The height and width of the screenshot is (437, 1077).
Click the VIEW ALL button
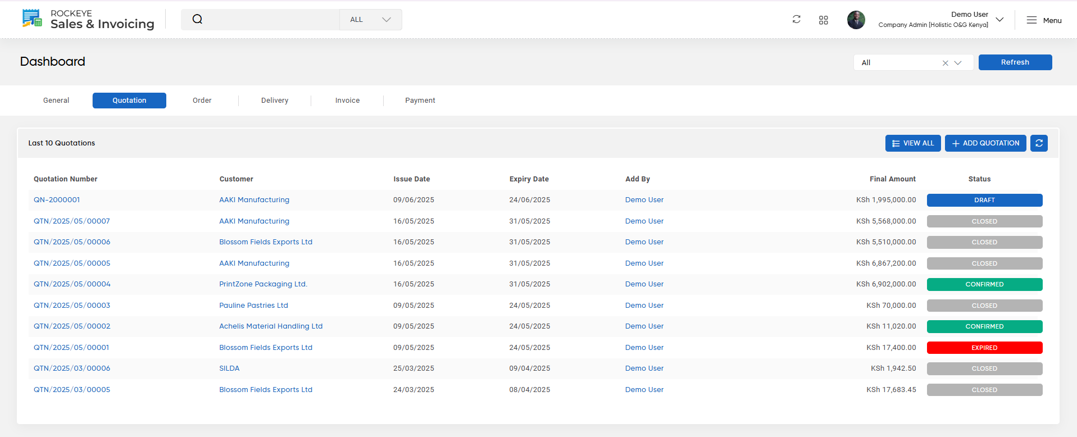click(913, 143)
